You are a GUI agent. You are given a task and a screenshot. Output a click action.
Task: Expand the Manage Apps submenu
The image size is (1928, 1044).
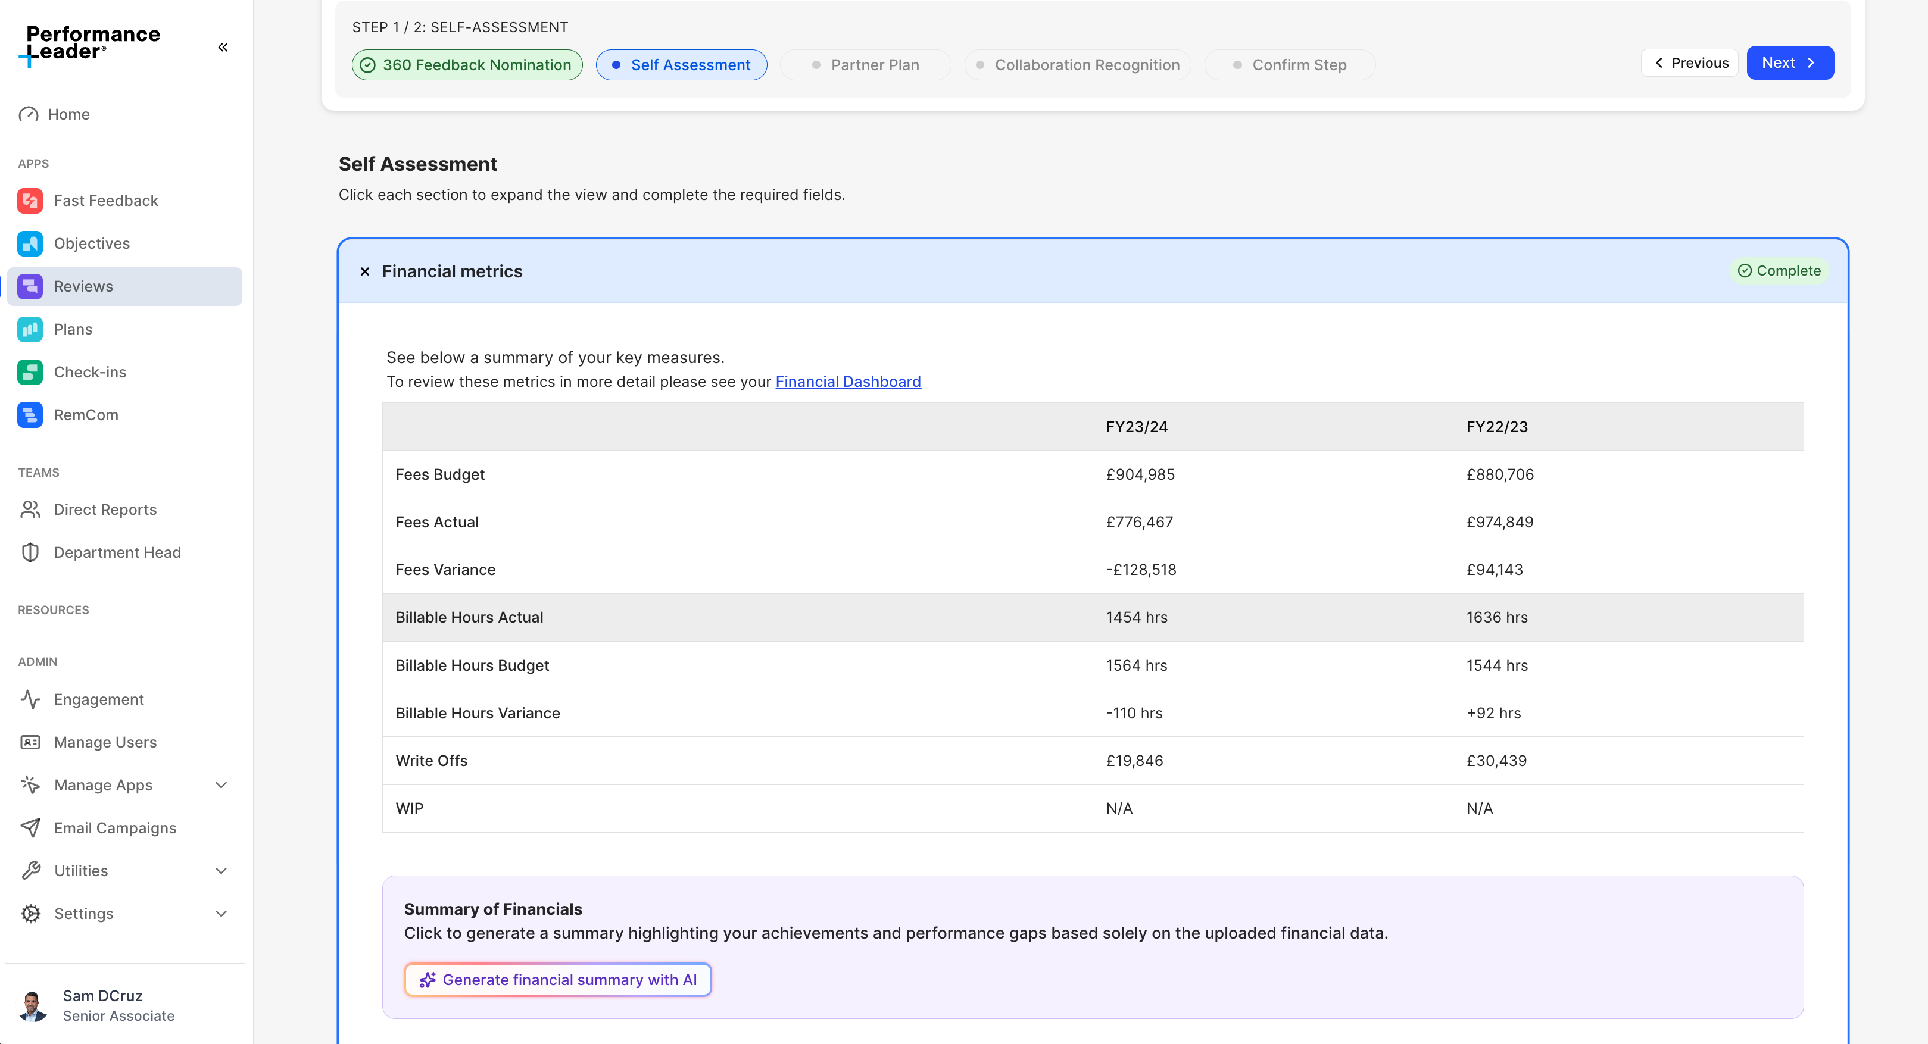click(x=221, y=785)
